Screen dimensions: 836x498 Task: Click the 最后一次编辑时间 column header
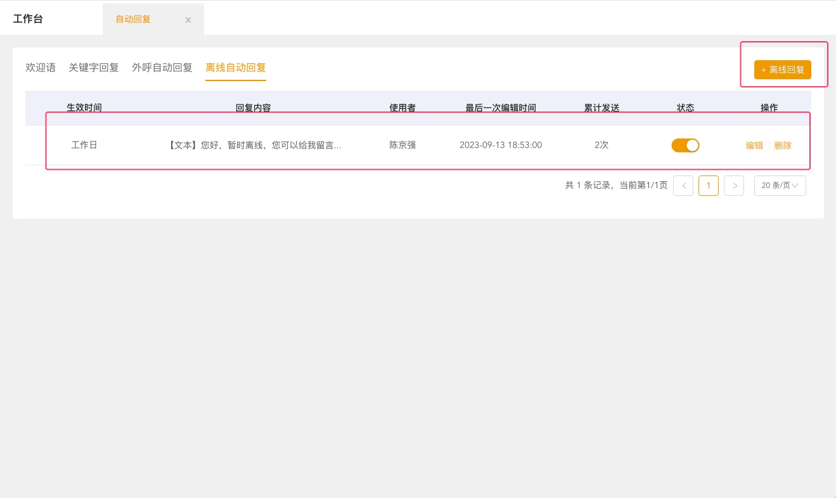501,108
